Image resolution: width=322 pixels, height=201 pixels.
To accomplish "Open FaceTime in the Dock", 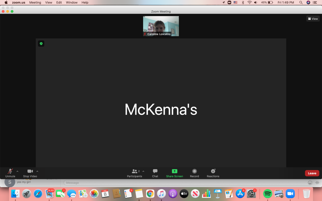I will tap(60, 193).
